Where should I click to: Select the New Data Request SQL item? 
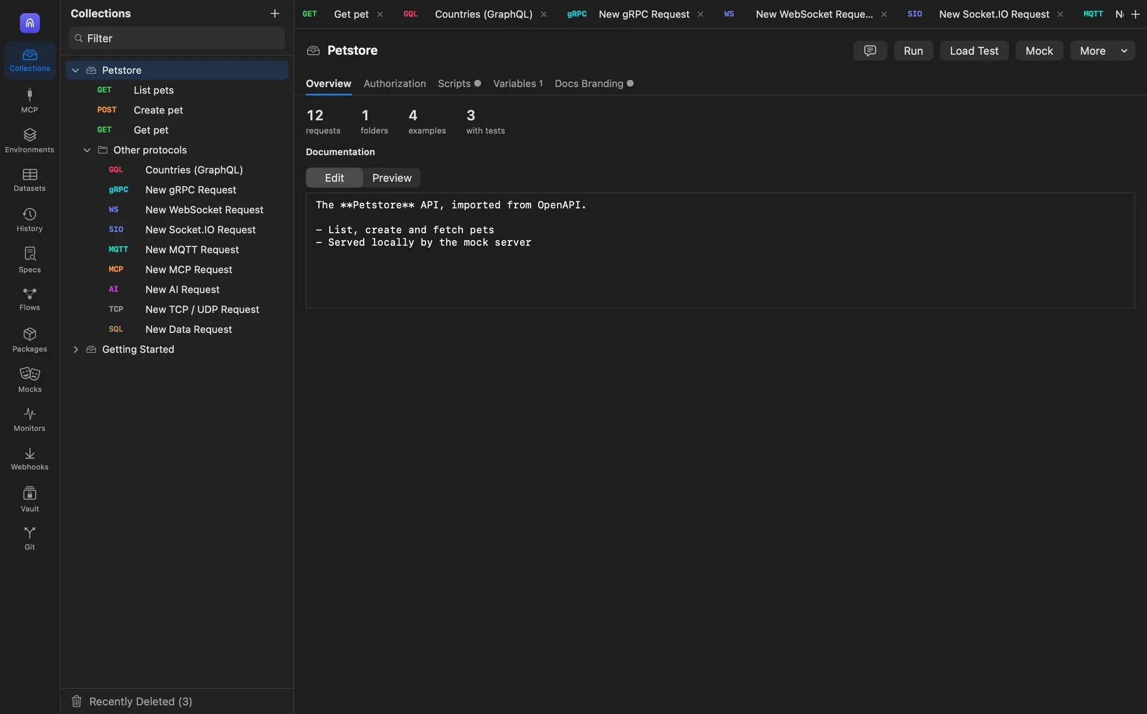pyautogui.click(x=177, y=329)
